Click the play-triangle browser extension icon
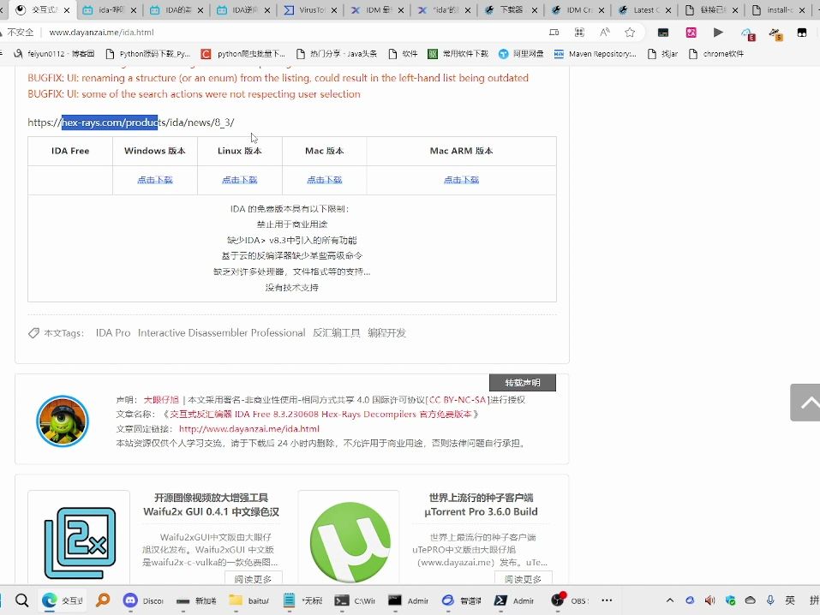The height and width of the screenshot is (615, 820). (718, 32)
